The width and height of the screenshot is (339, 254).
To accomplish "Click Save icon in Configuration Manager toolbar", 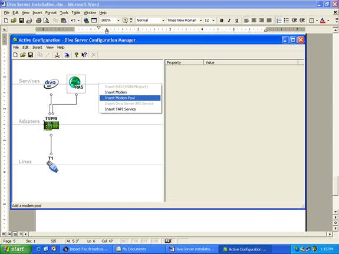I will pos(31,55).
